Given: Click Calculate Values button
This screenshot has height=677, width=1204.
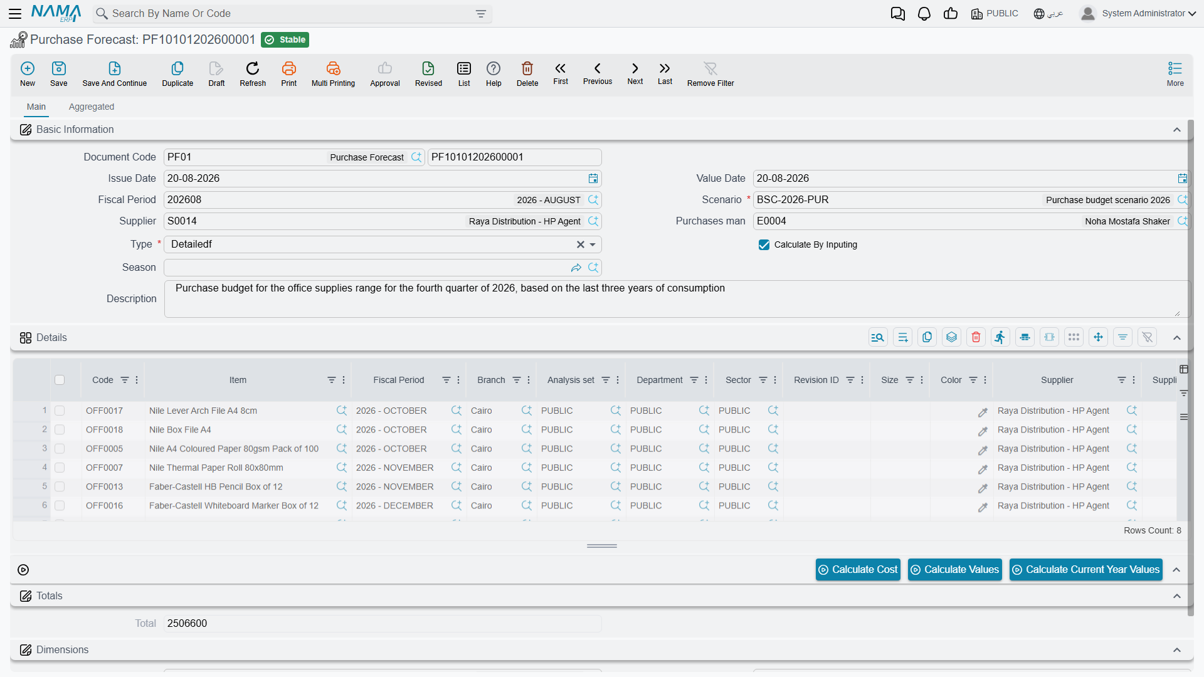Looking at the screenshot, I should pyautogui.click(x=955, y=570).
